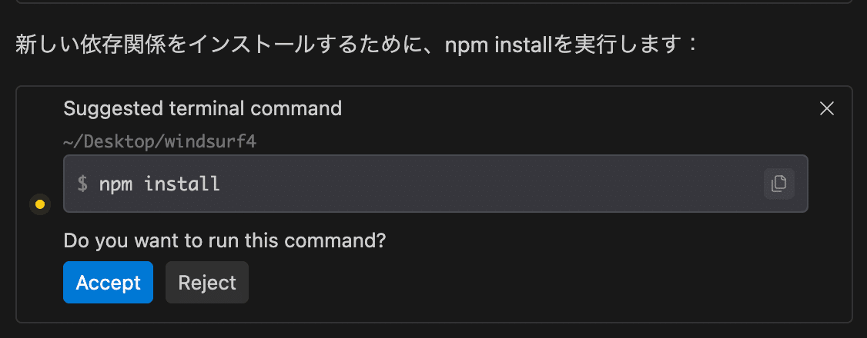Image resolution: width=867 pixels, height=338 pixels.
Task: Click empty middle area of command box
Action: tap(477, 184)
